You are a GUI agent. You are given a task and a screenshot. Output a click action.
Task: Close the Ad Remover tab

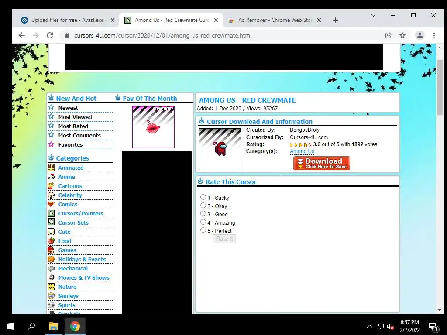319,20
